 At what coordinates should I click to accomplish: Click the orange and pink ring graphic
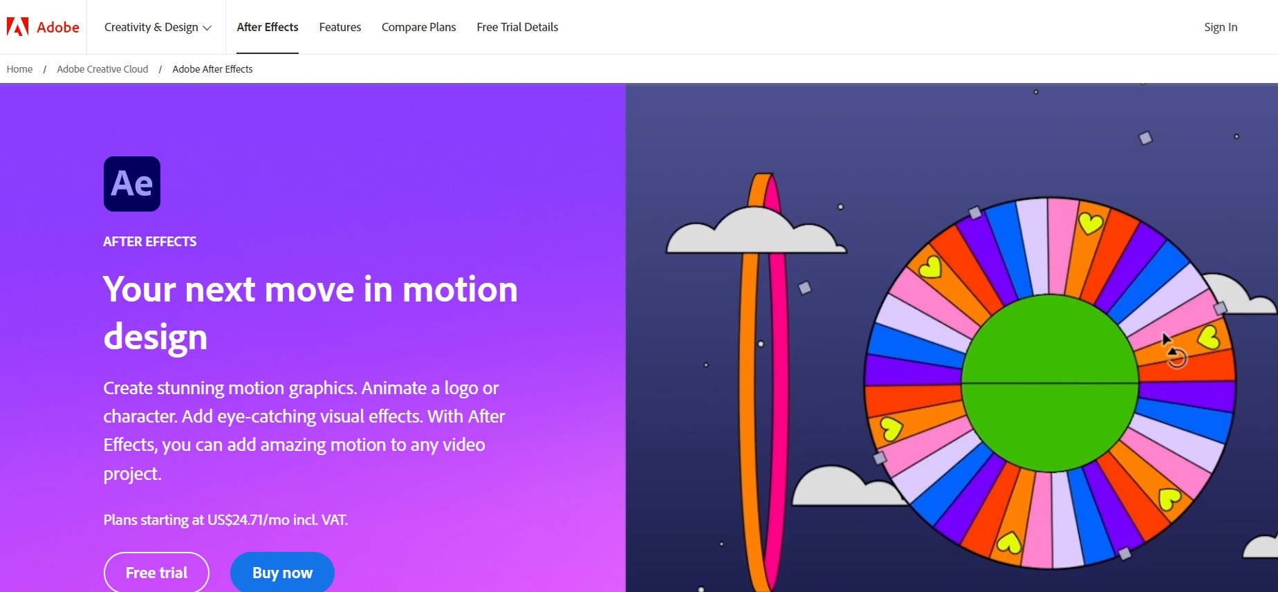click(x=763, y=382)
